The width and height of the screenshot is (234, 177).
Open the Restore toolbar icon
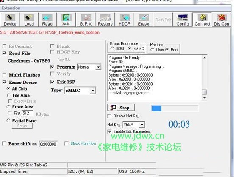pos(105,20)
